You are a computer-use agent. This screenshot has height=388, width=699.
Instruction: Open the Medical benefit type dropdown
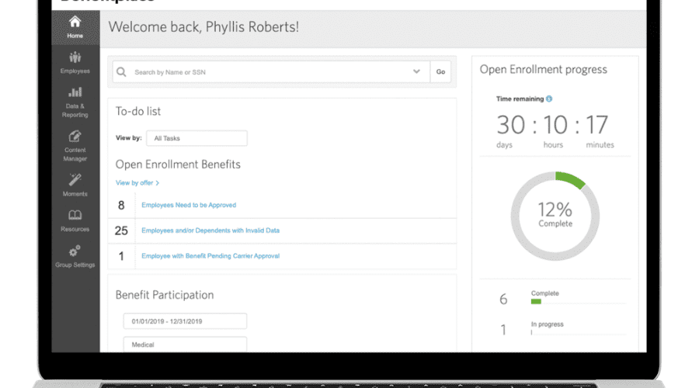coord(185,345)
